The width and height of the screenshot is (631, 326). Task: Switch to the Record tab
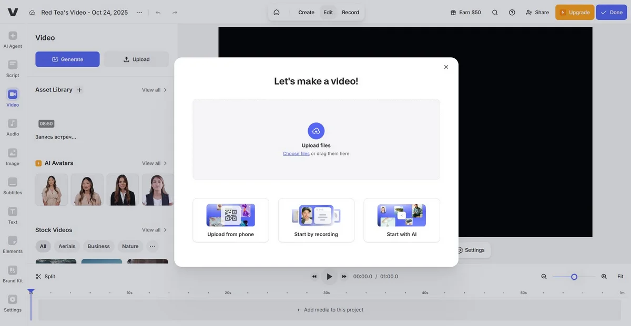click(351, 12)
